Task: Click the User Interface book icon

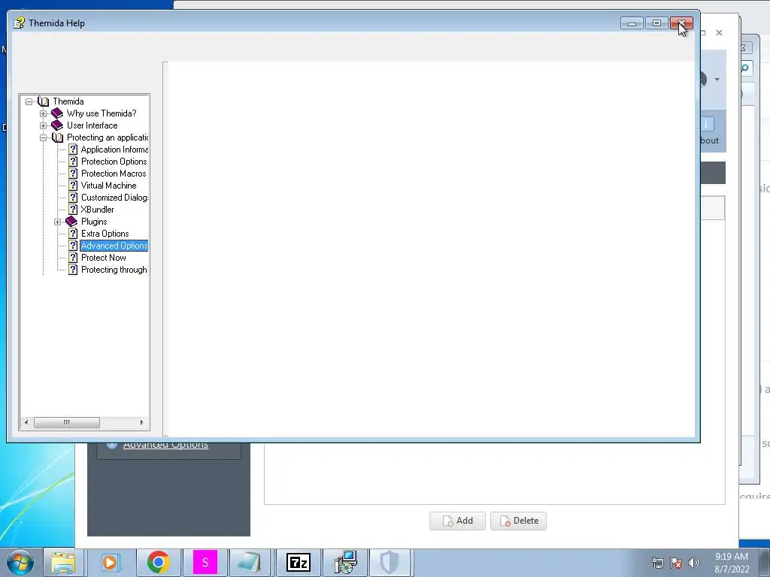Action: point(57,125)
